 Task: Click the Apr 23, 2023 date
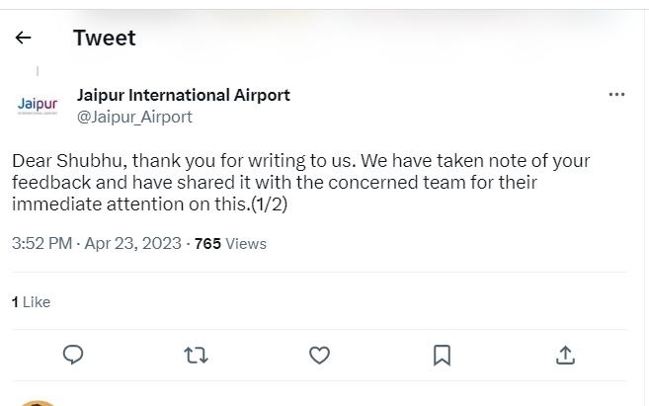tap(133, 243)
